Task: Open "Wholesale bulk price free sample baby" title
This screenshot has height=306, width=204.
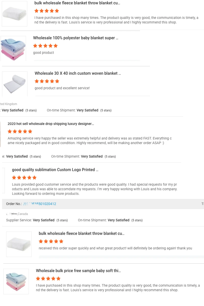Action: (x=78, y=271)
